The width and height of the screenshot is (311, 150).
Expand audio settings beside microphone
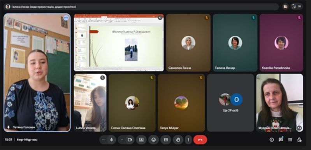[104, 140]
